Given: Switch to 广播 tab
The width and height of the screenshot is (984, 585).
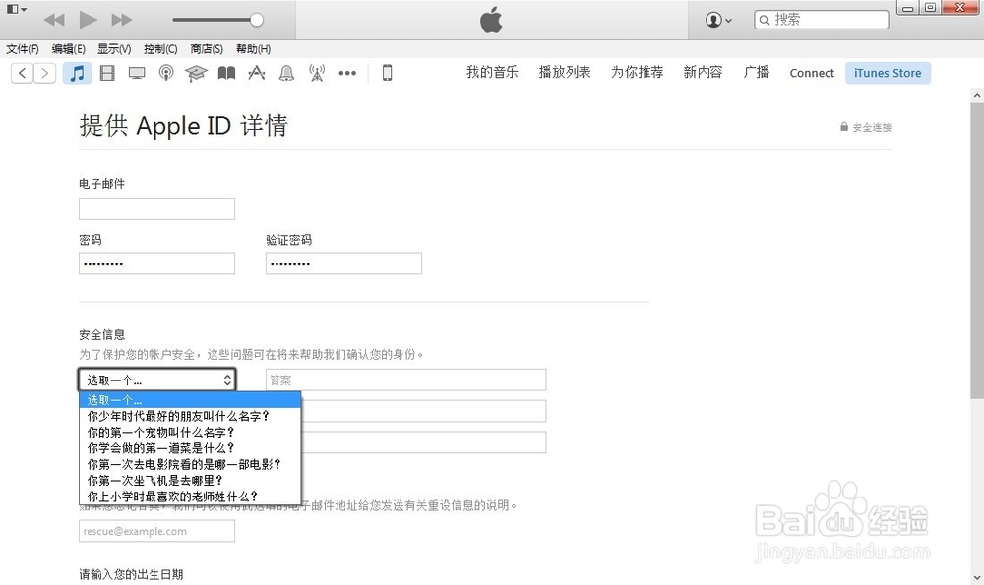Looking at the screenshot, I should click(x=756, y=72).
